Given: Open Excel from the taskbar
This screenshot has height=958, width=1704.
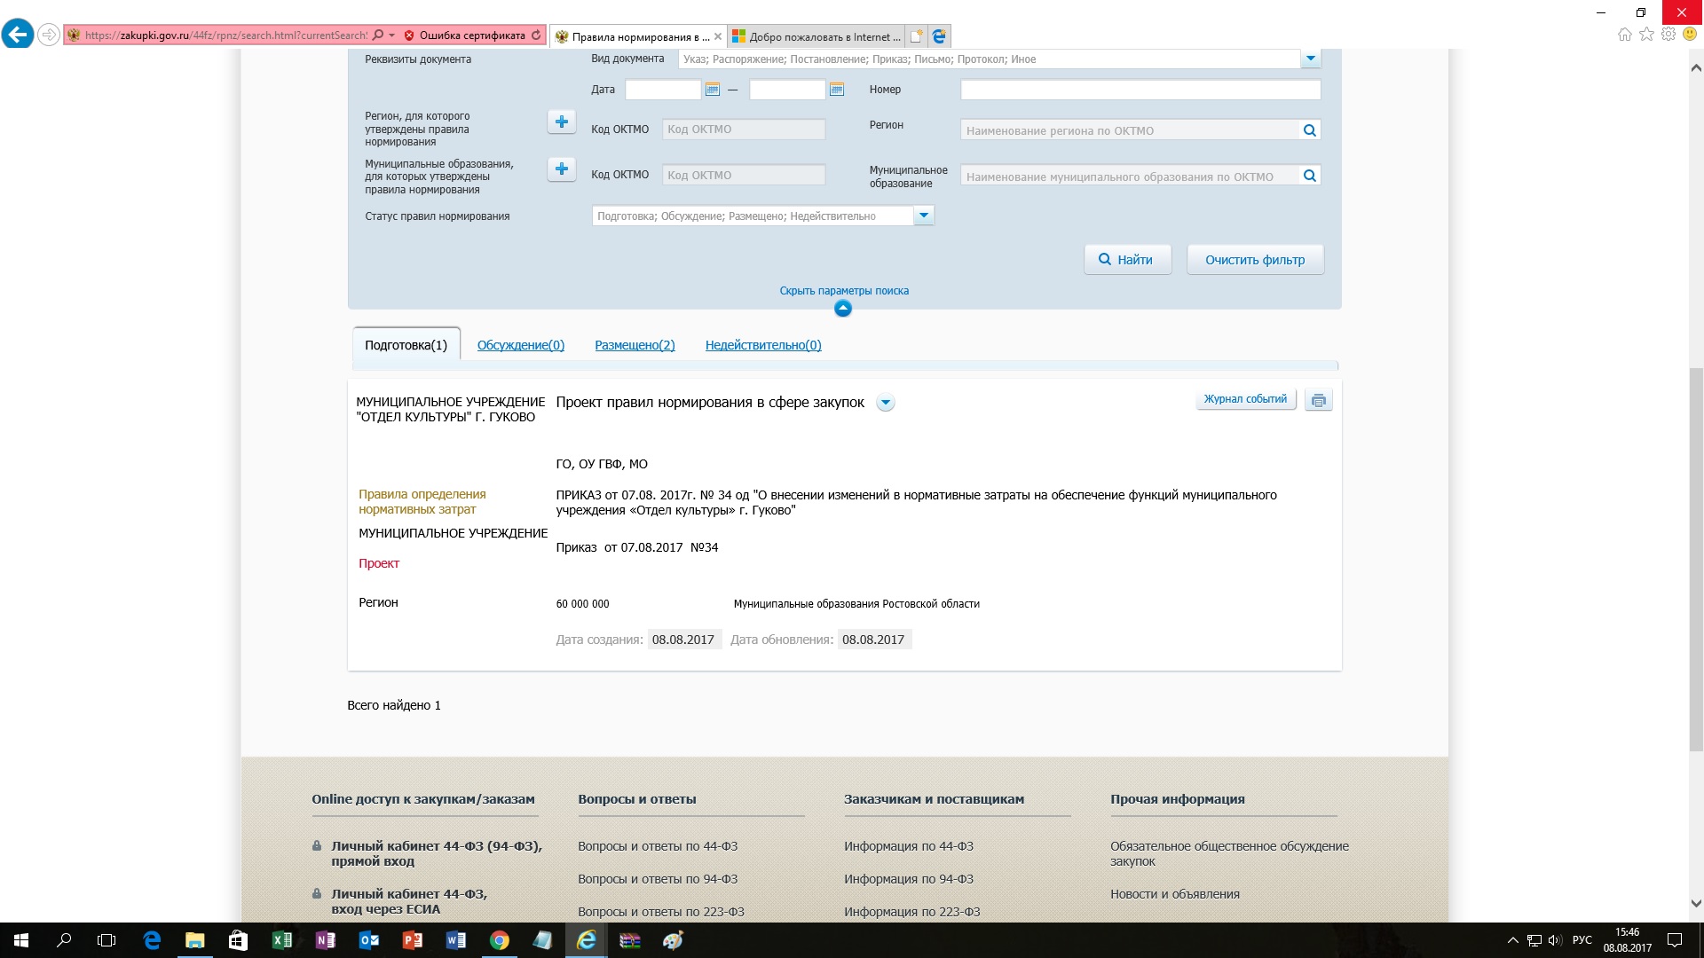Looking at the screenshot, I should 282,940.
